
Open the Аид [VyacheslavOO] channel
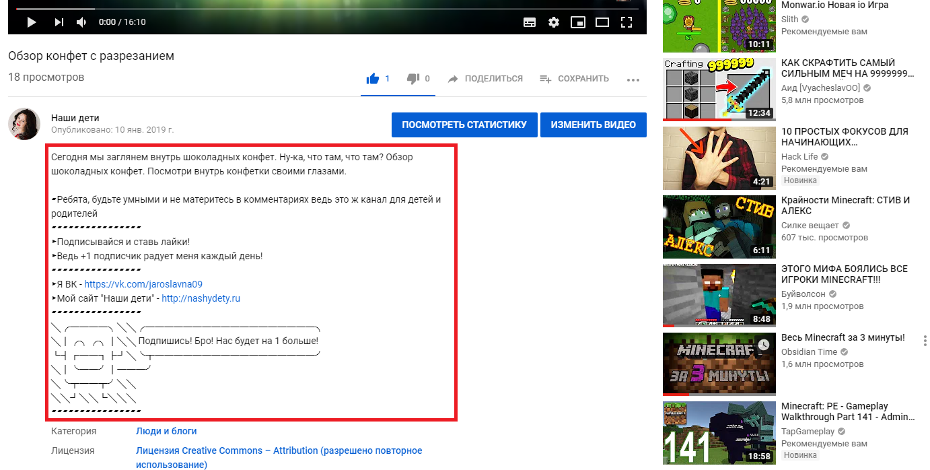point(822,88)
